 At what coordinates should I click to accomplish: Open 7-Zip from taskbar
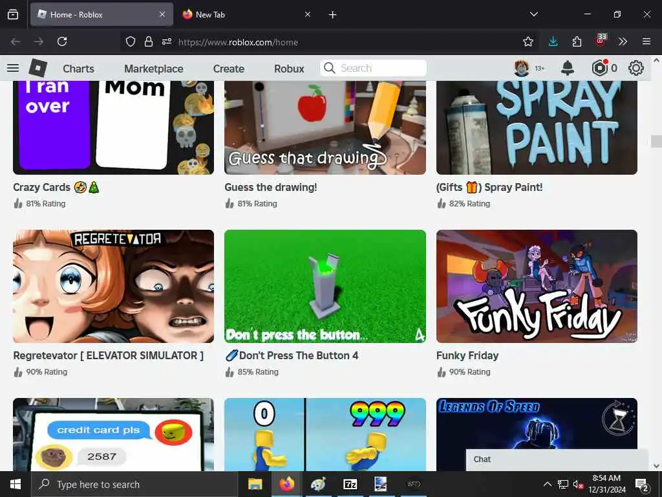coord(350,484)
